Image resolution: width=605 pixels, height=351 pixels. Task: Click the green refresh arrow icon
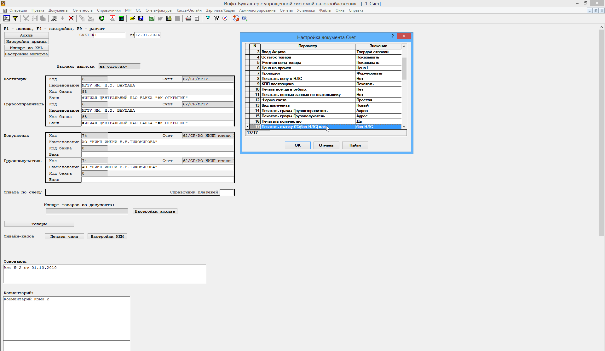coord(101,18)
